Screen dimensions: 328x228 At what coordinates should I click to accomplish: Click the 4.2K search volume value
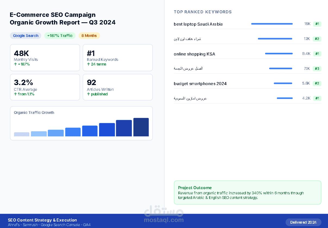pos(306,98)
